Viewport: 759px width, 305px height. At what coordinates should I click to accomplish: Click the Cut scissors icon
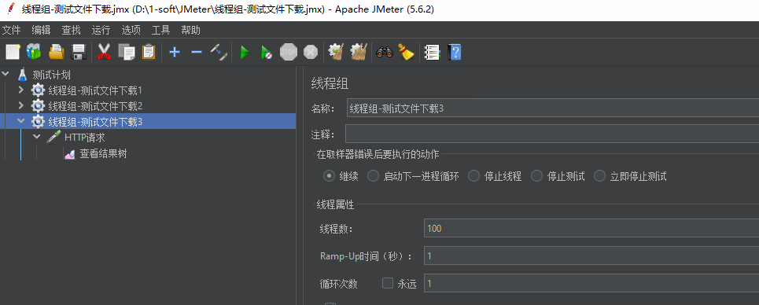(x=104, y=51)
